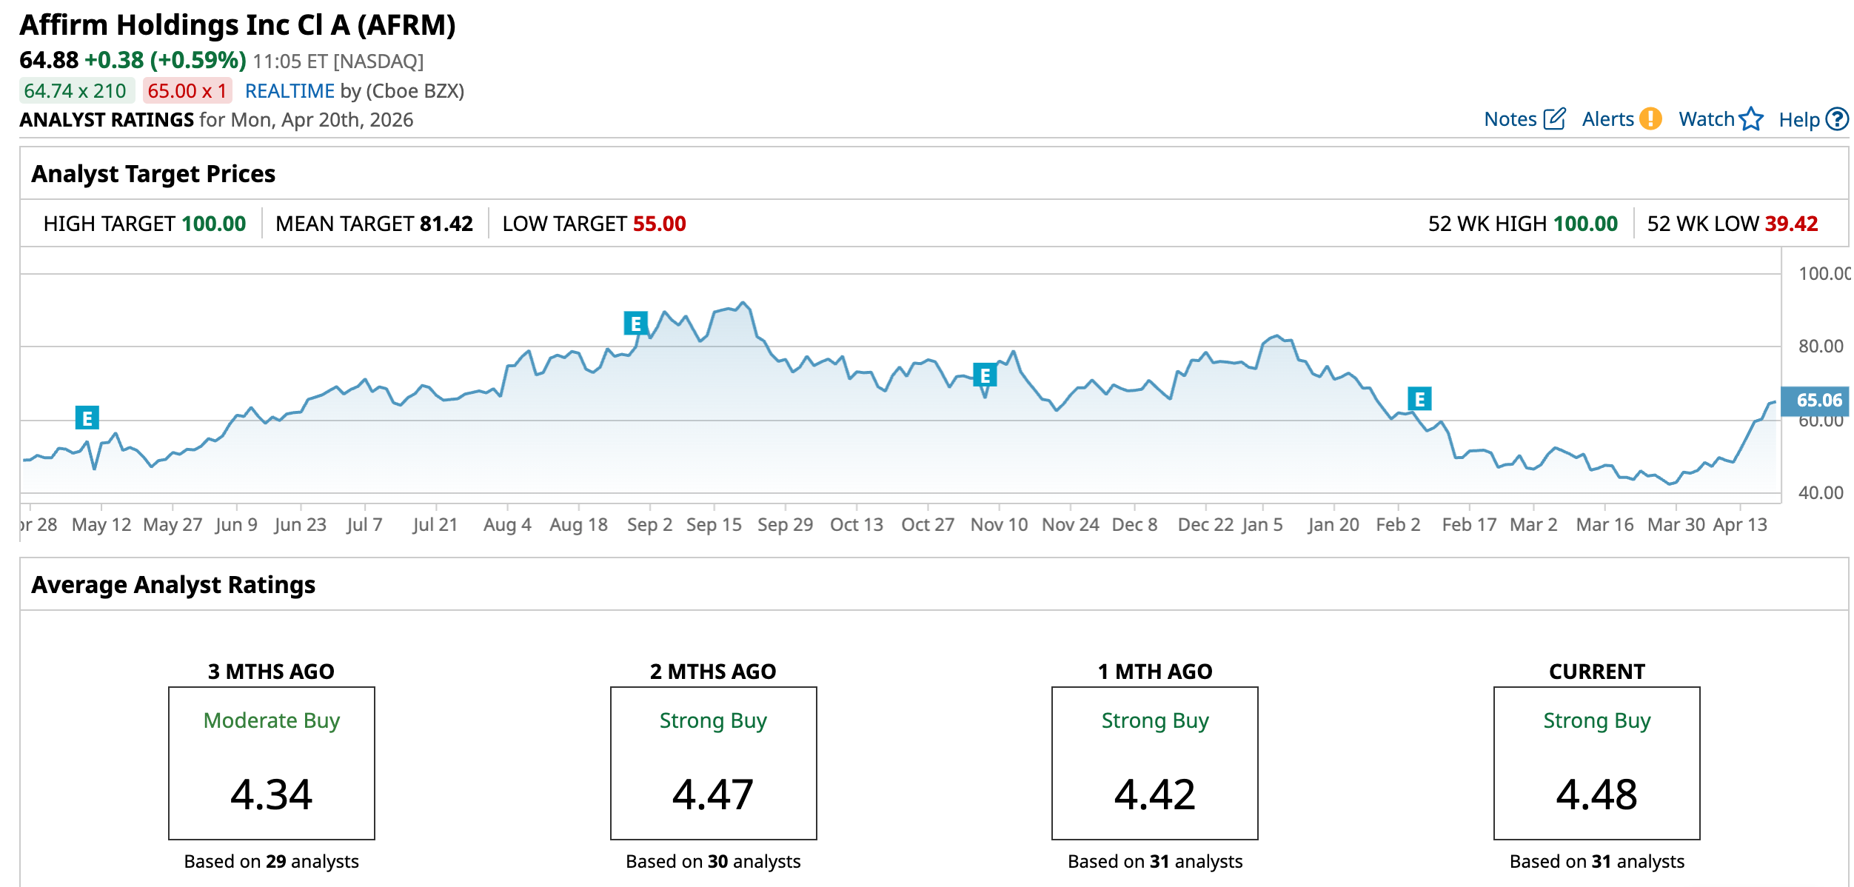Select the 2 MTHS AGO 4.47 rating box
This screenshot has height=887, width=1854.
(x=713, y=763)
